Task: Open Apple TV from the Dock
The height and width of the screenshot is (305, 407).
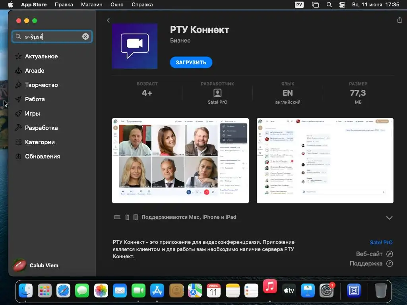Action: 289,290
